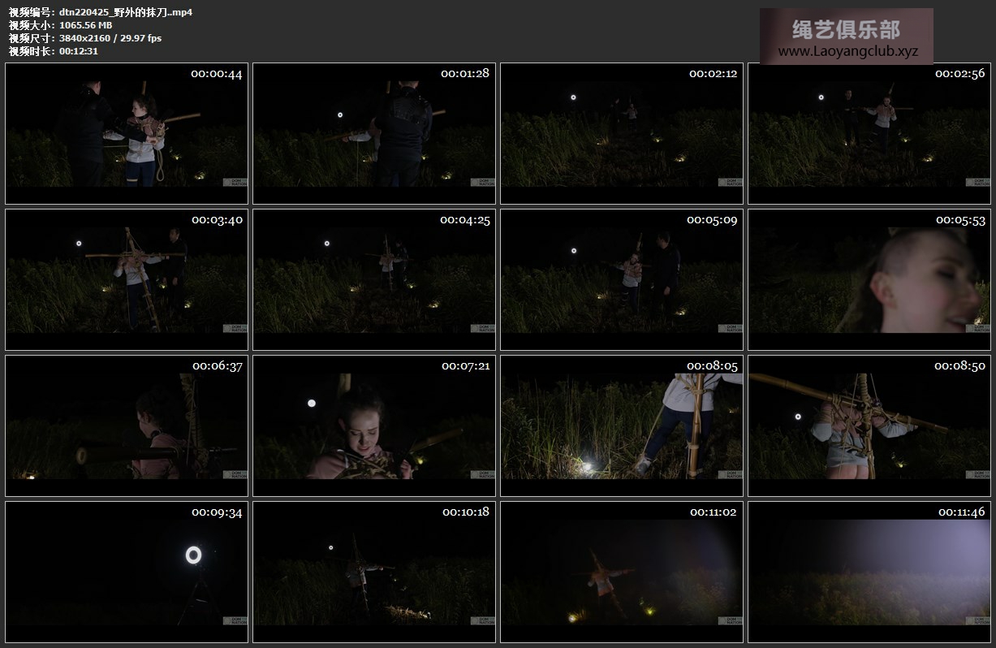Select the thumbnail at 00:10:18
Image resolution: width=996 pixels, height=648 pixels.
(374, 572)
